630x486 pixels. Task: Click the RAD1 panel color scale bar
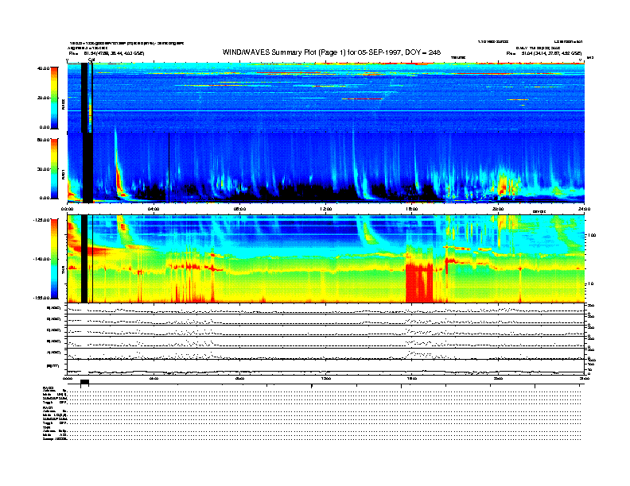tap(54, 168)
